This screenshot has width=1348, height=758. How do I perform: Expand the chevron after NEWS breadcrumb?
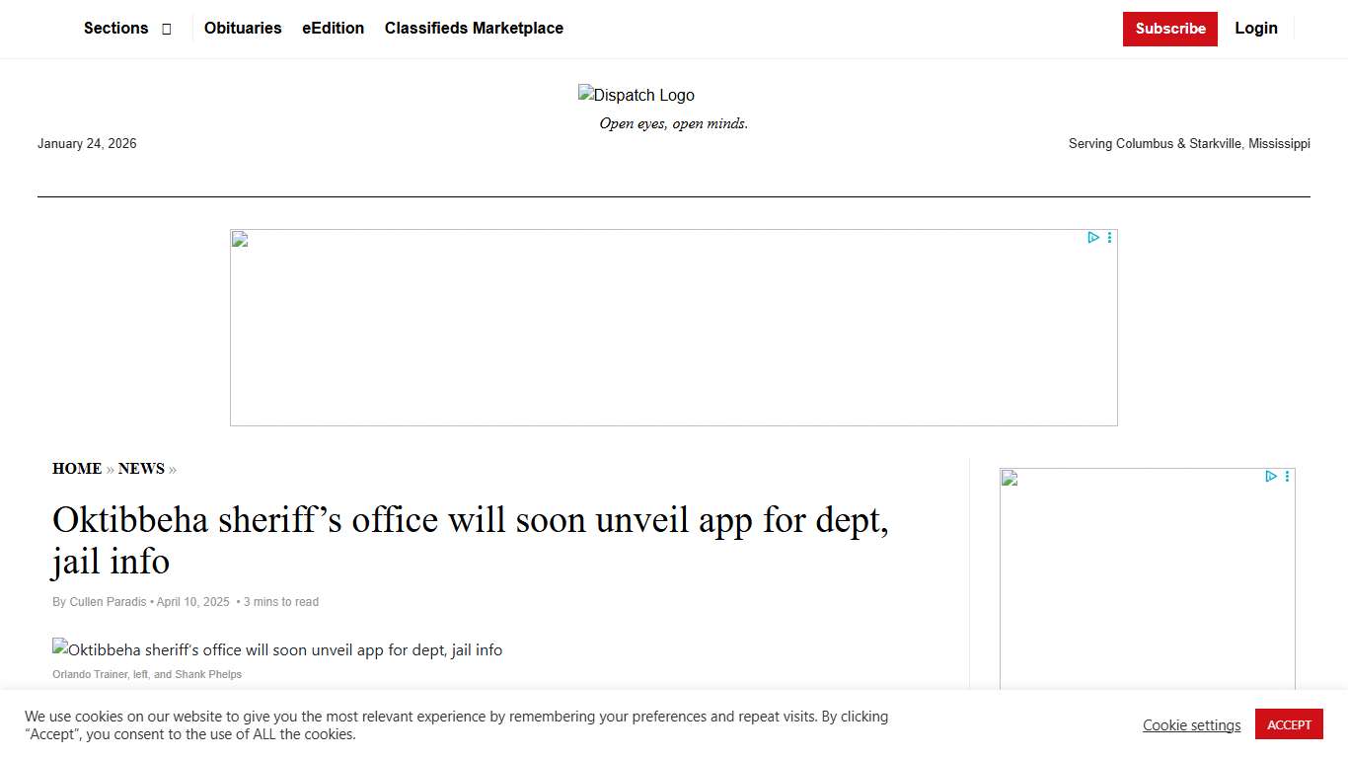tap(172, 469)
